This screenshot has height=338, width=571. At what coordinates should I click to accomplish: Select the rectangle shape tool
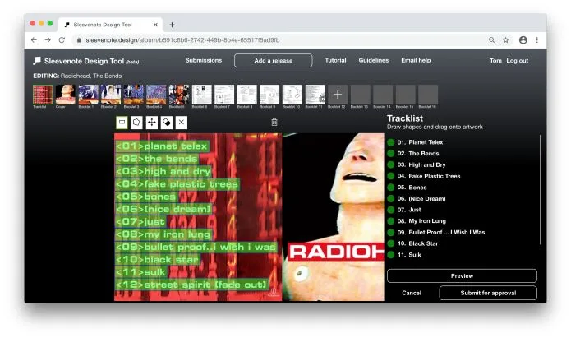(122, 122)
